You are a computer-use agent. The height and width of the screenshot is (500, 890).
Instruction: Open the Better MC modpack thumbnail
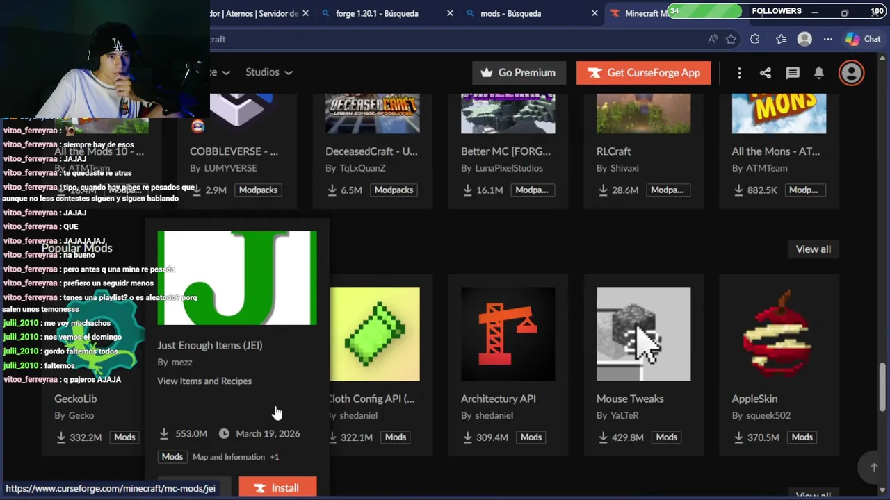(508, 113)
